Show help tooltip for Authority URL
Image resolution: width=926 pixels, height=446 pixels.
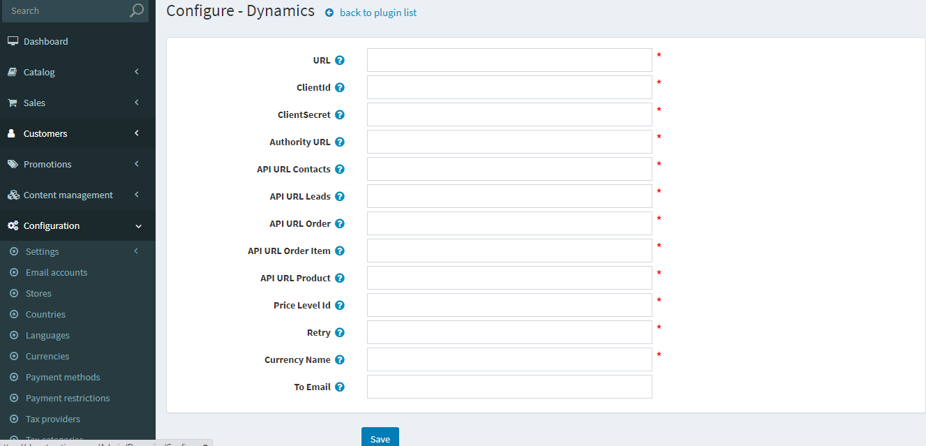[x=340, y=142]
